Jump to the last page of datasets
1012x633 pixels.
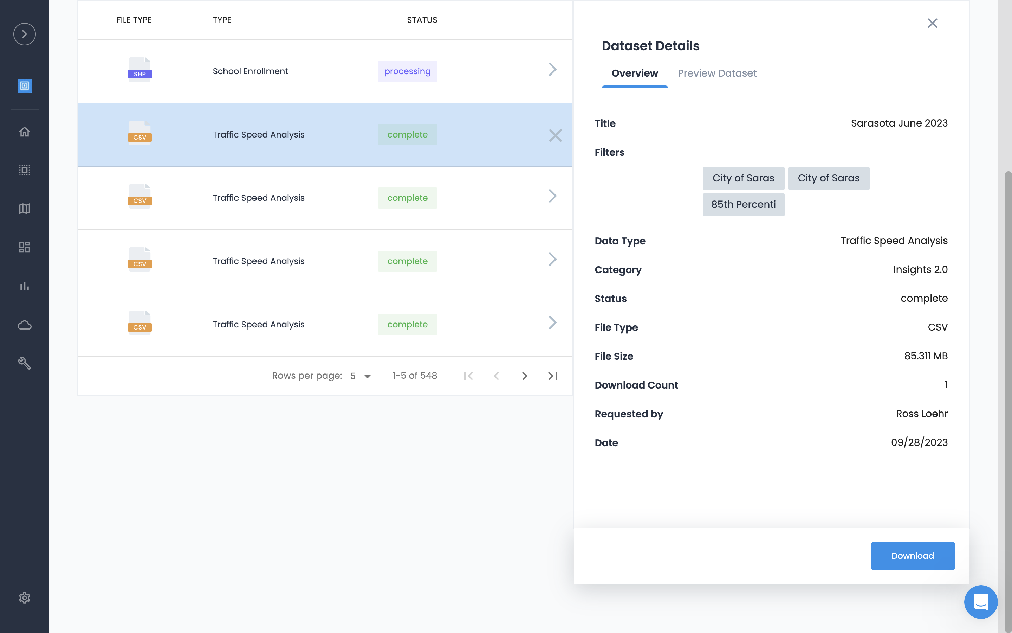[552, 376]
